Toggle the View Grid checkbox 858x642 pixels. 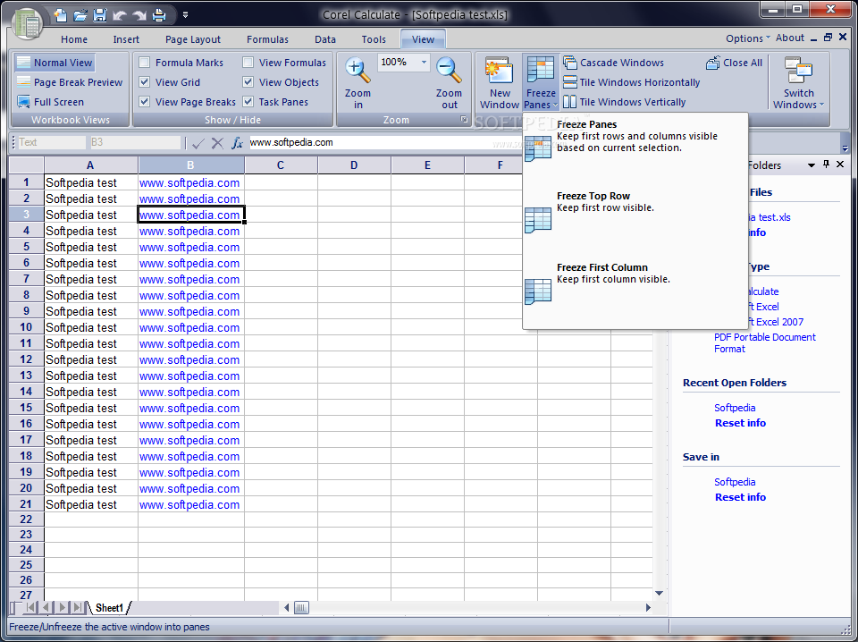click(145, 82)
